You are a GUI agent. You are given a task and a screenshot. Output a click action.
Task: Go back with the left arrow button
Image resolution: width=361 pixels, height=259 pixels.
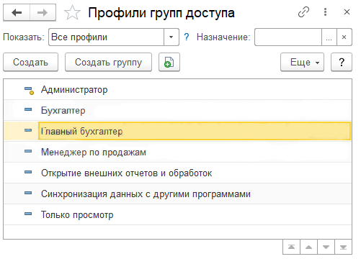point(17,12)
